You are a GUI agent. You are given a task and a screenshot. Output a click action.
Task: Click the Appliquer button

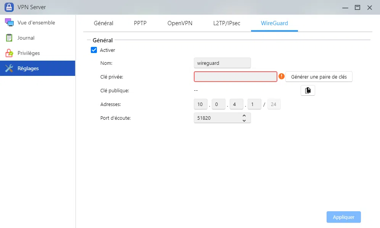tap(344, 217)
